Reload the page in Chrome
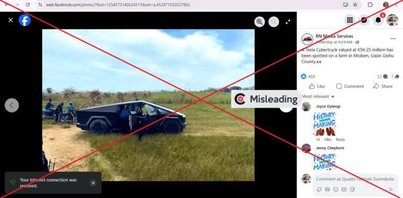Image resolution: width=403 pixels, height=198 pixels. click(28, 5)
